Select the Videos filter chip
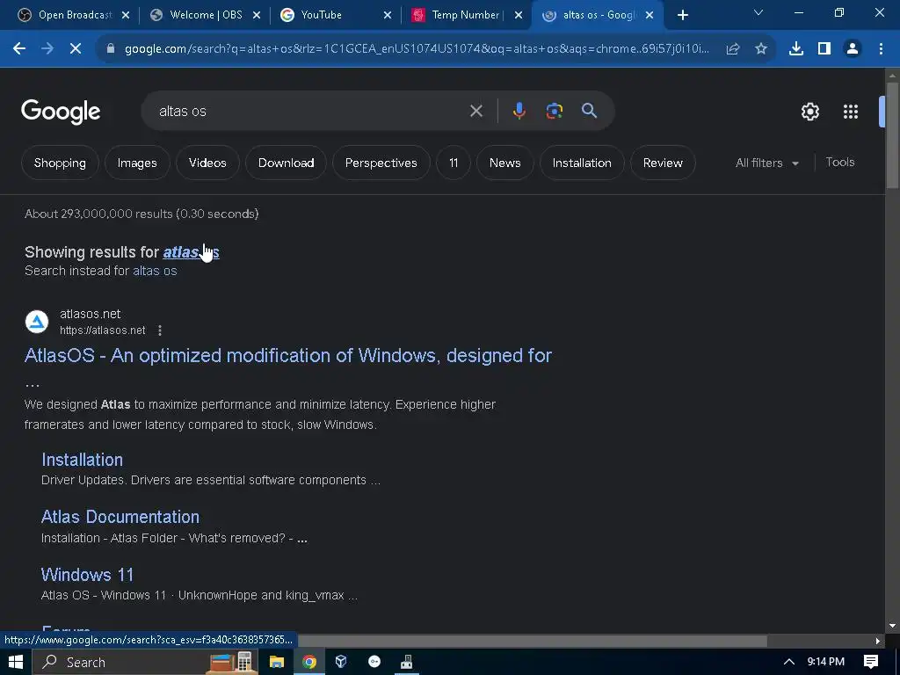The image size is (900, 675). point(207,163)
